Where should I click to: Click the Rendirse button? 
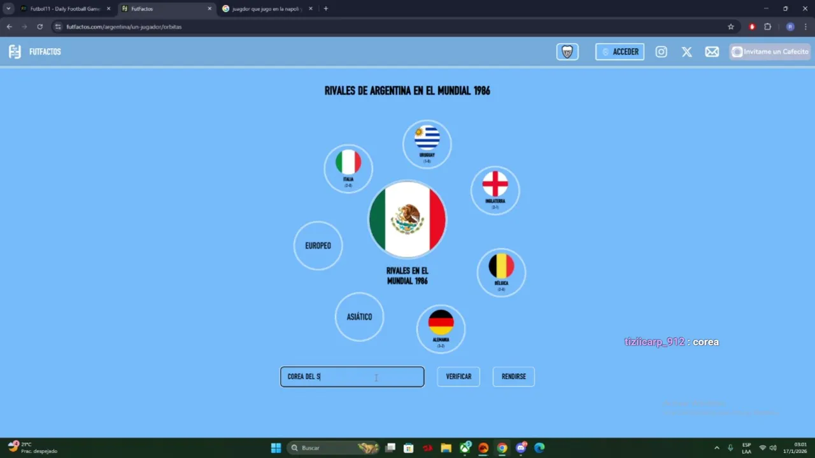[514, 377]
